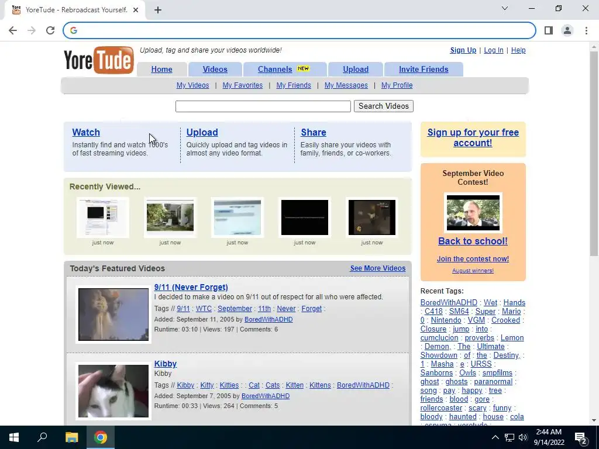Click the Kittens tag link
The image size is (599, 449).
(320, 385)
